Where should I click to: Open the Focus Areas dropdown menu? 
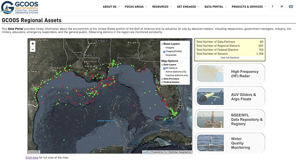point(136,7)
